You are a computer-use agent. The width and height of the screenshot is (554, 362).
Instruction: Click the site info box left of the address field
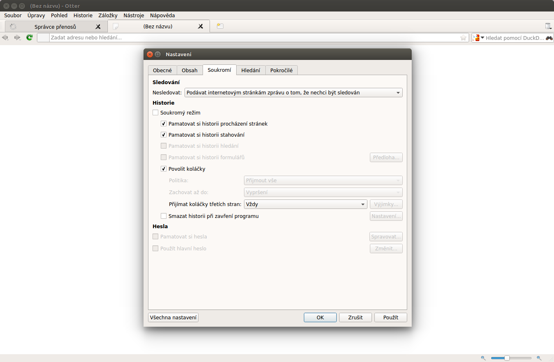43,38
